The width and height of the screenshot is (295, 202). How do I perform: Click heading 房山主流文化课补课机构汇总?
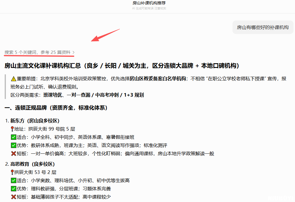122,66
